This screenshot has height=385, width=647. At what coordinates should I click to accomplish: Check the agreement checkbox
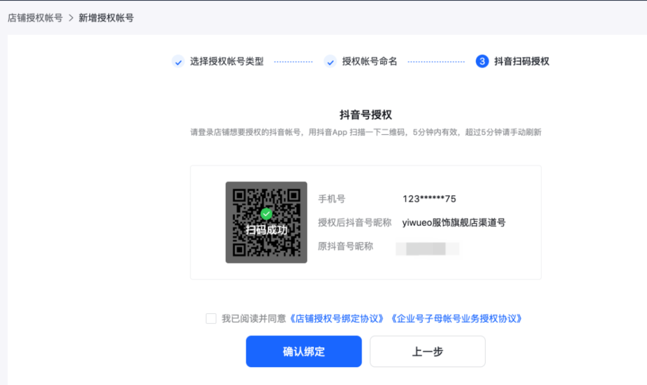click(x=211, y=318)
